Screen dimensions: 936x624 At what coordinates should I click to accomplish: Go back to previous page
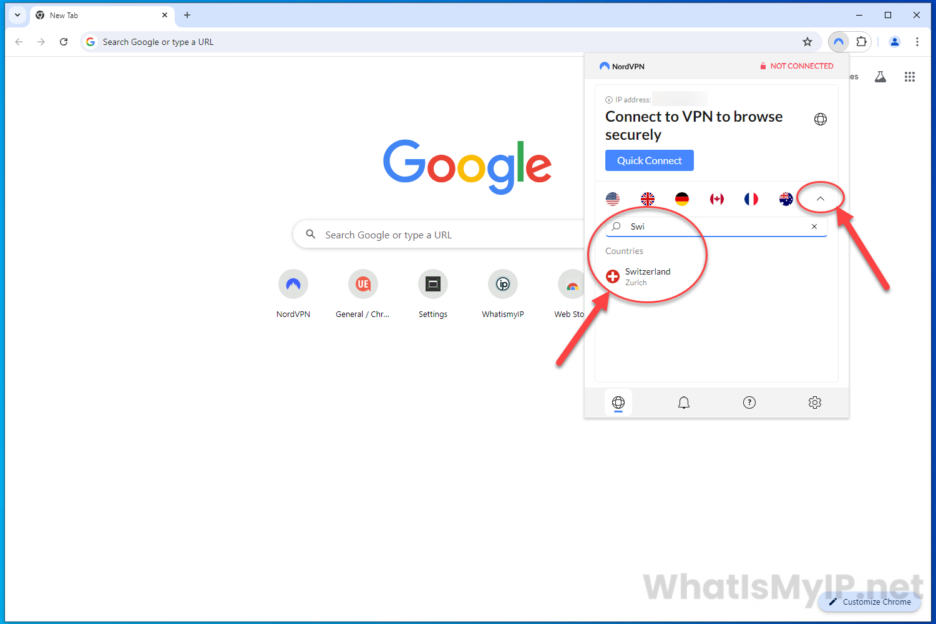pos(19,42)
